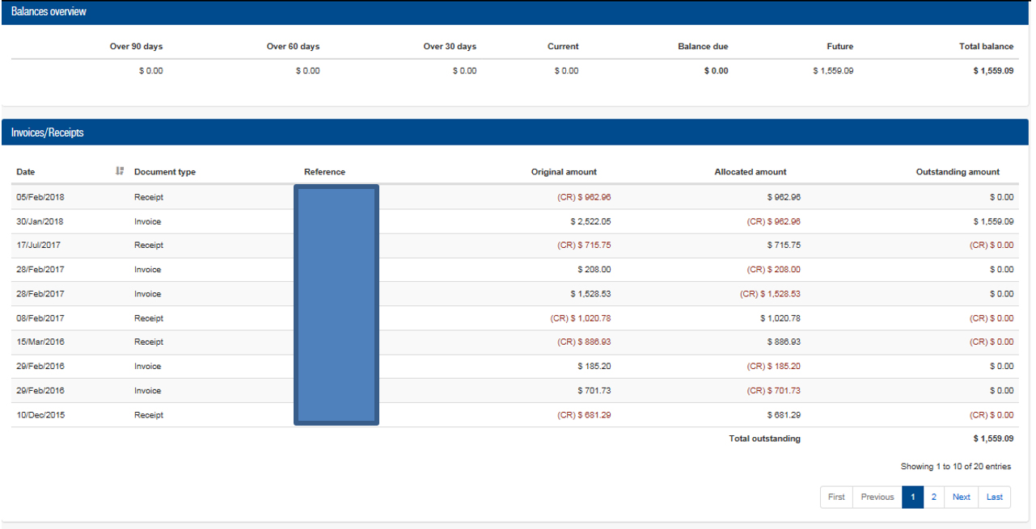Click the Previous page button

tap(877, 498)
